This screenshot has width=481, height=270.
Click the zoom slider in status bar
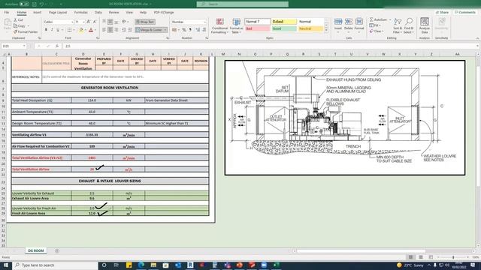(x=452, y=257)
